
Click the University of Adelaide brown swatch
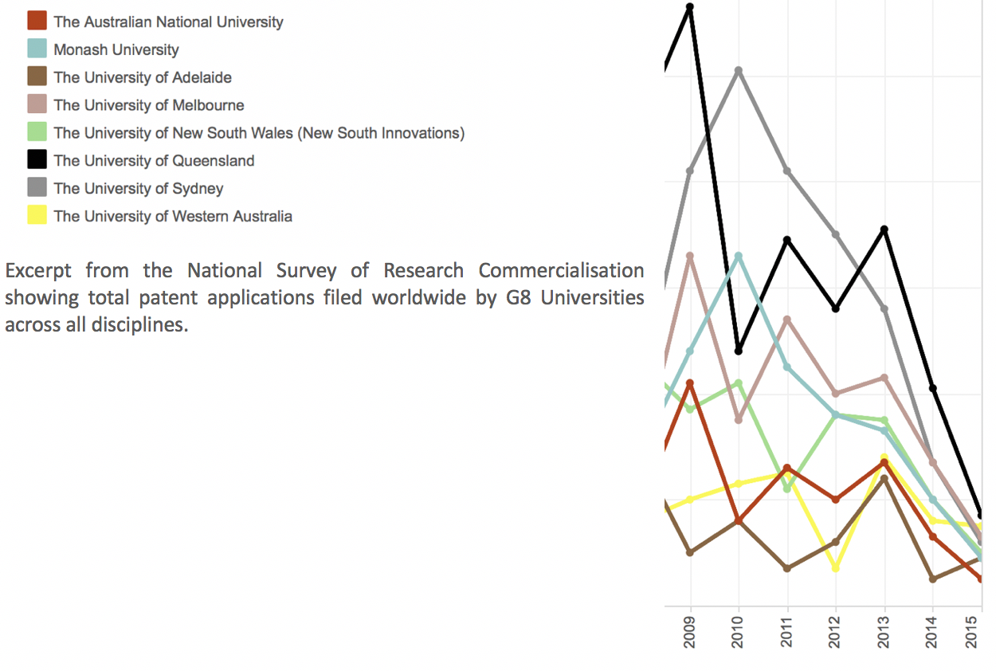pyautogui.click(x=37, y=77)
